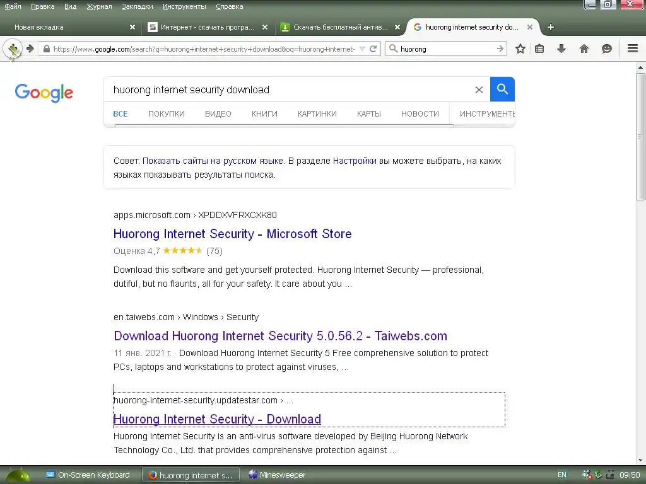Open the Журнал menu
Viewport: 646px width, 484px height.
(99, 6)
